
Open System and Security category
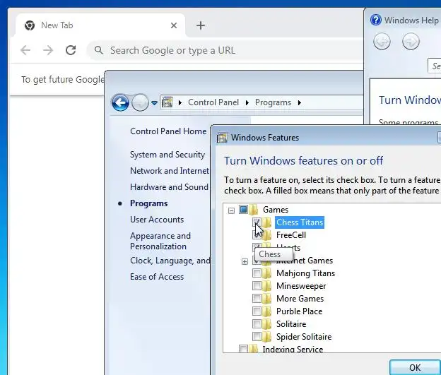167,155
